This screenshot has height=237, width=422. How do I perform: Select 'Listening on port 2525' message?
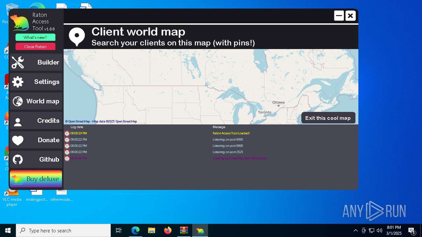228,152
